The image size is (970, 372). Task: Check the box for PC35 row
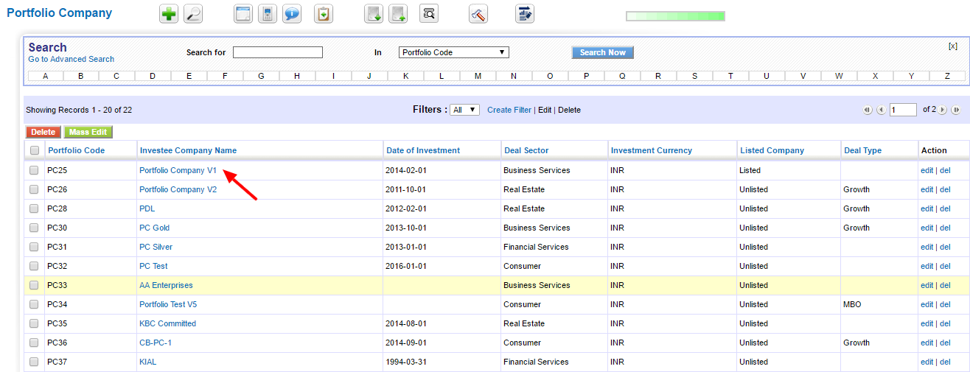point(34,323)
